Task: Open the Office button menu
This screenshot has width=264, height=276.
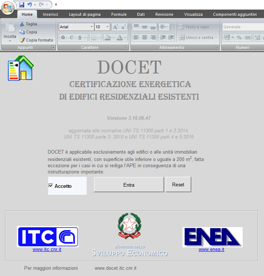Action: [8, 8]
